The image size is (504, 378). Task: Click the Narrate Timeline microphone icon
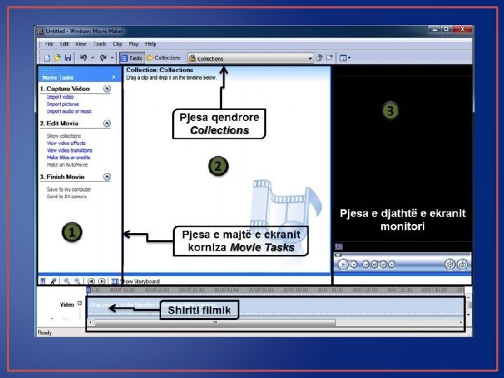point(53,281)
